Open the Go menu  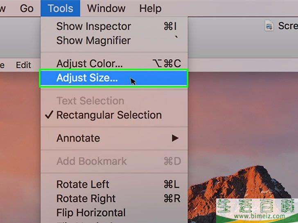[27, 8]
